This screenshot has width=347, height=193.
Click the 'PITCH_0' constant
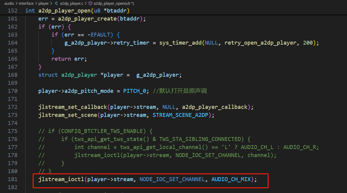tap(135, 91)
